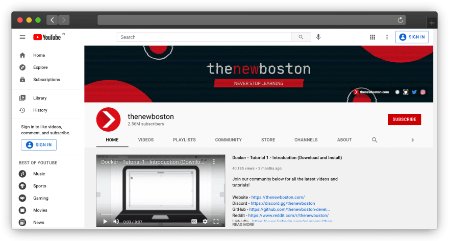Open the GitHub thenewboston link
Screen dimensions: 449x241
pos(289,209)
